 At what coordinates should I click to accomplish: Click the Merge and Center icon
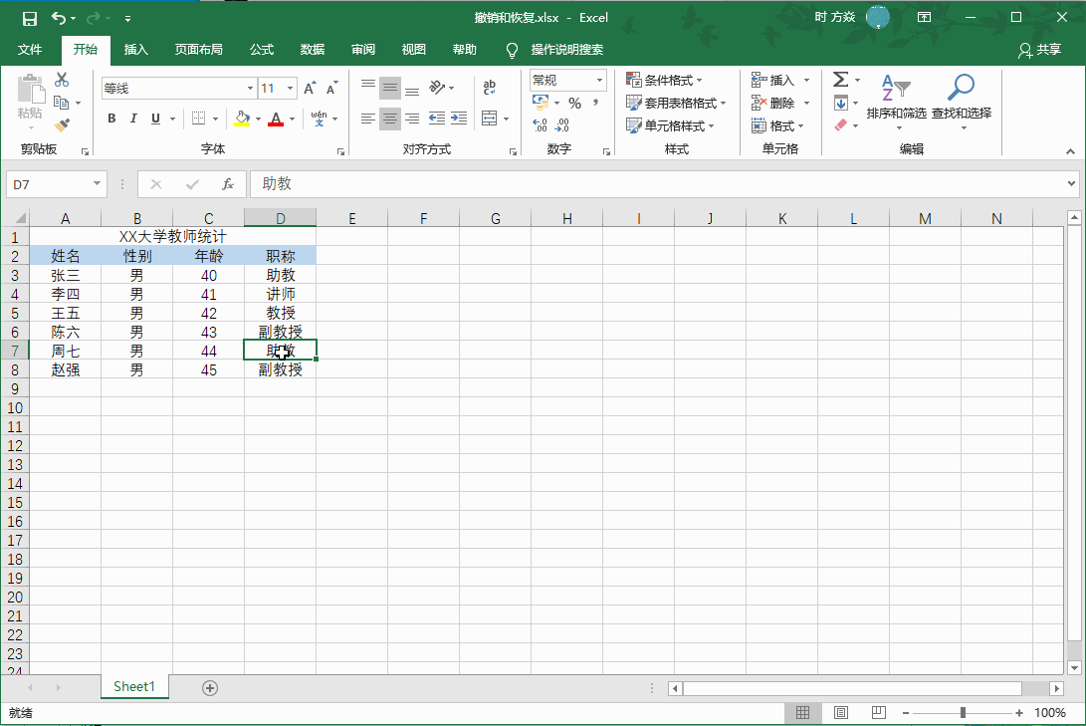(x=489, y=119)
